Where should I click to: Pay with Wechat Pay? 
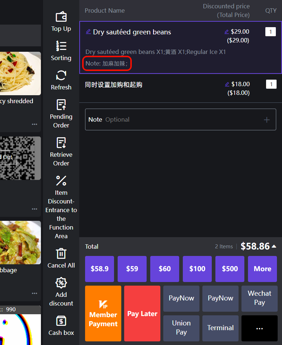point(259,298)
